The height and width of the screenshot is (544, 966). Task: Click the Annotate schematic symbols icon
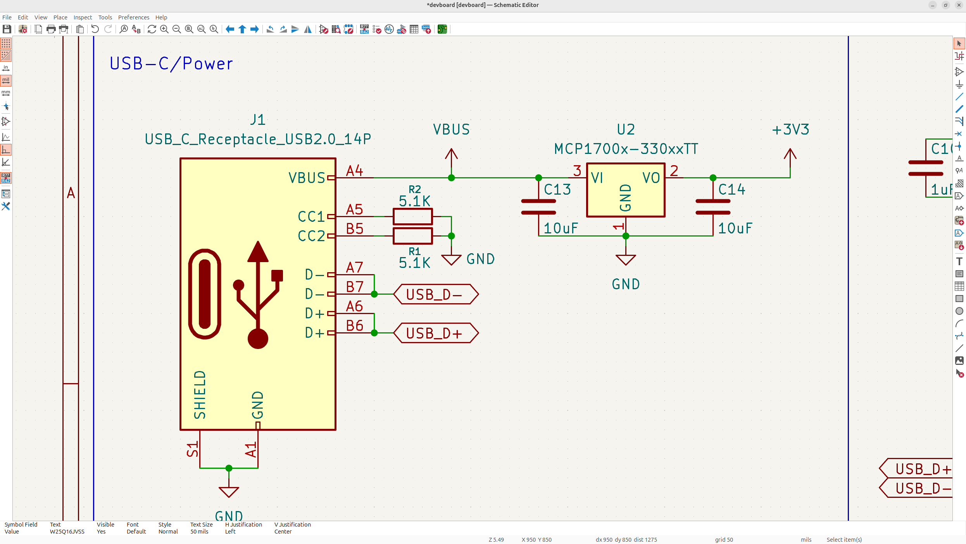tap(364, 29)
